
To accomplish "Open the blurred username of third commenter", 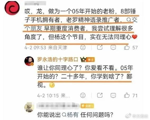I will pos(58,106).
